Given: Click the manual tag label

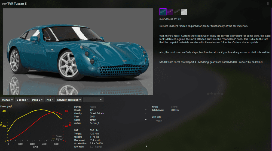Looking at the screenshot, I should [x=6, y=100].
